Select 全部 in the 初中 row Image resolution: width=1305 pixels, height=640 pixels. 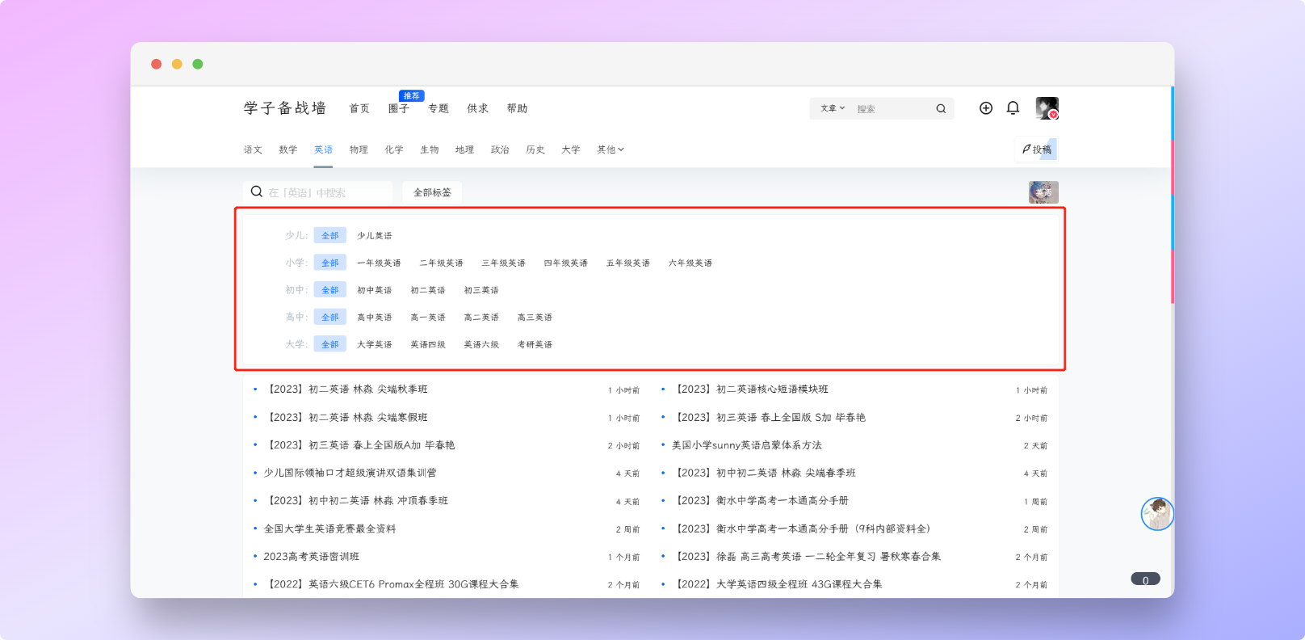click(330, 289)
